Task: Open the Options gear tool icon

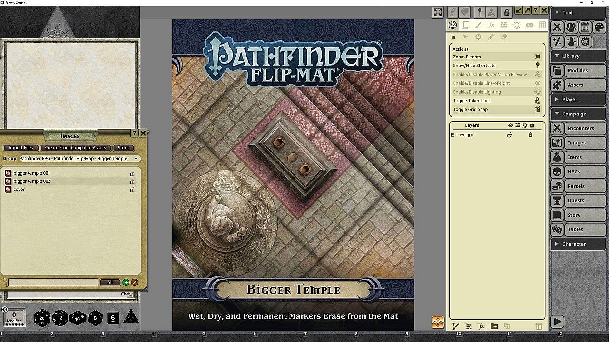Action: click(x=585, y=42)
